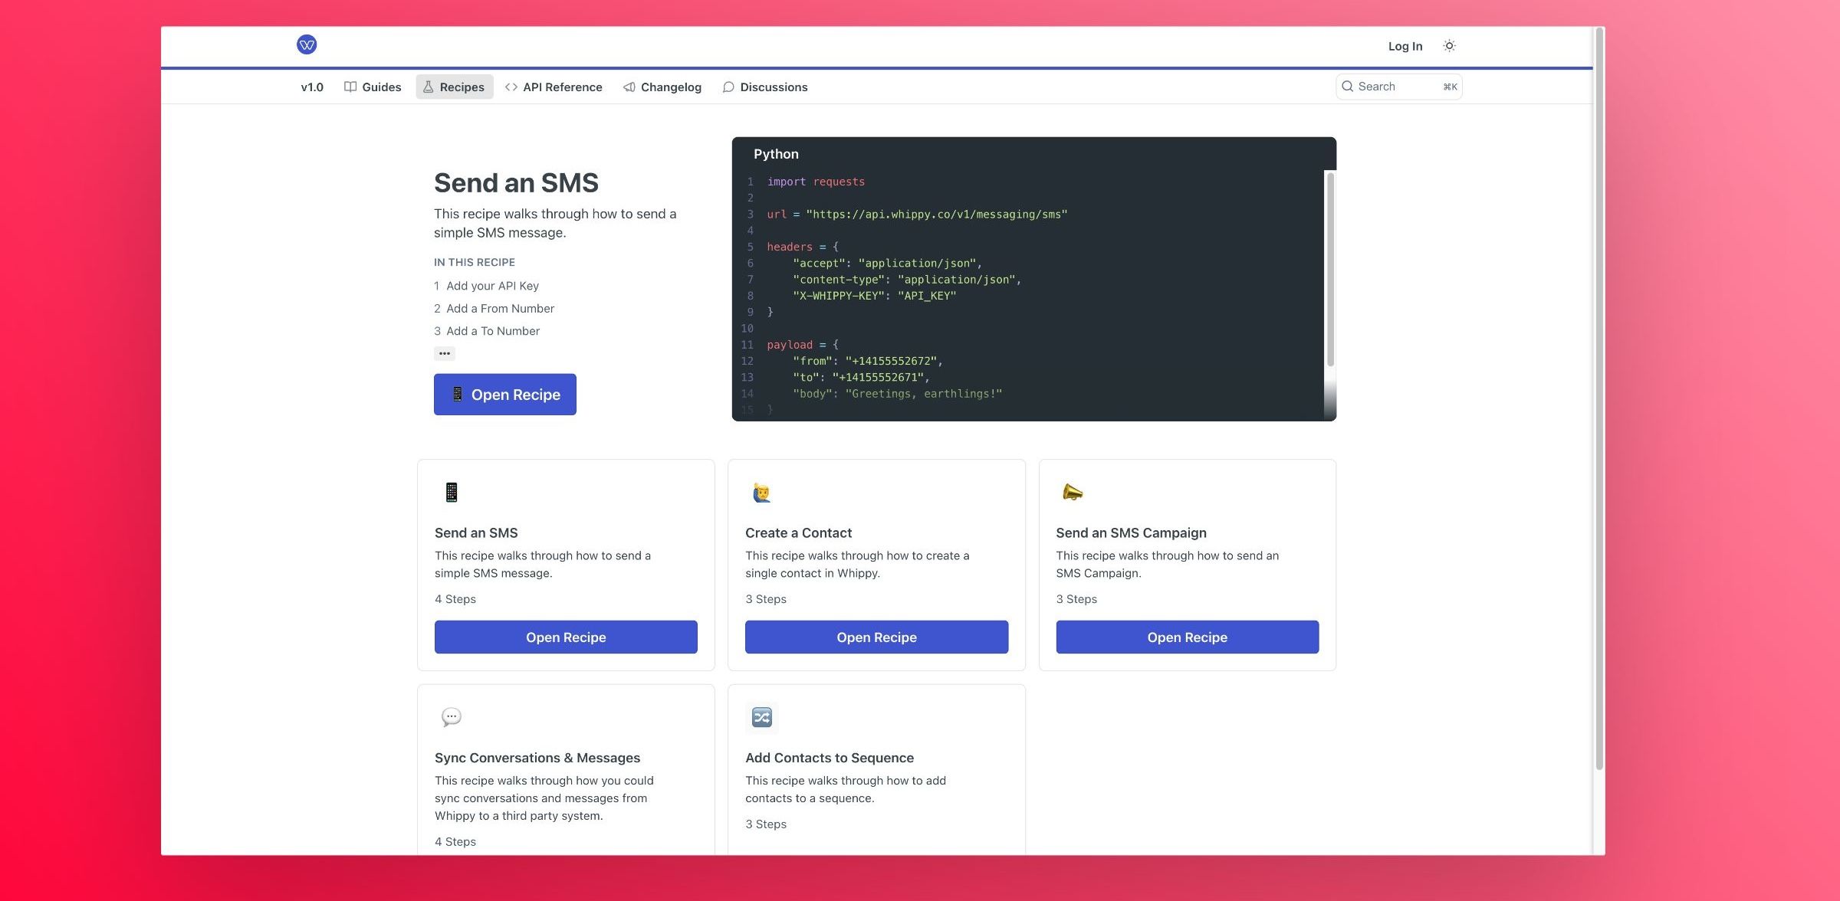
Task: Open the v1.0 version selector
Action: [312, 87]
